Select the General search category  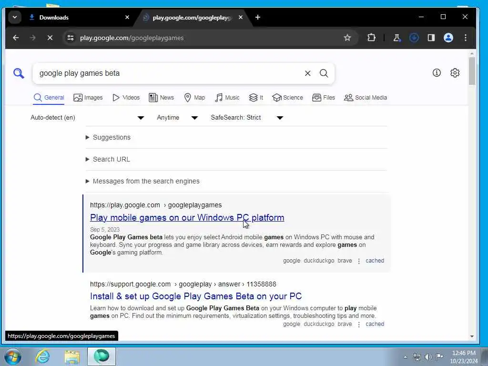pos(49,98)
